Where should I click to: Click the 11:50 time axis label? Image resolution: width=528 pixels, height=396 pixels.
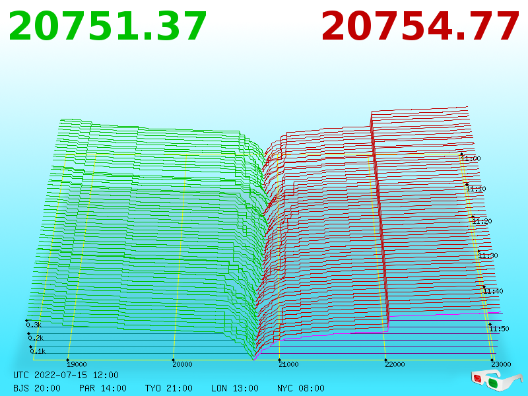point(499,329)
